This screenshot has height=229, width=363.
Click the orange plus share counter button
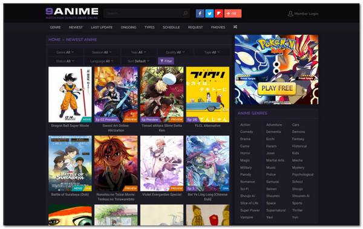click(x=233, y=13)
